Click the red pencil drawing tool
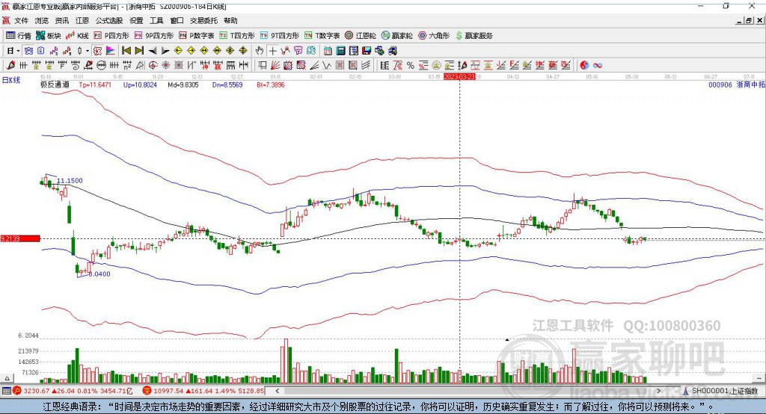766x414 pixels. click(10, 65)
